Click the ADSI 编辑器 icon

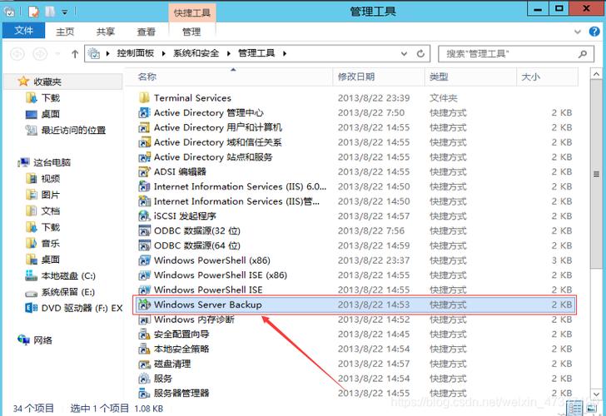tap(144, 171)
